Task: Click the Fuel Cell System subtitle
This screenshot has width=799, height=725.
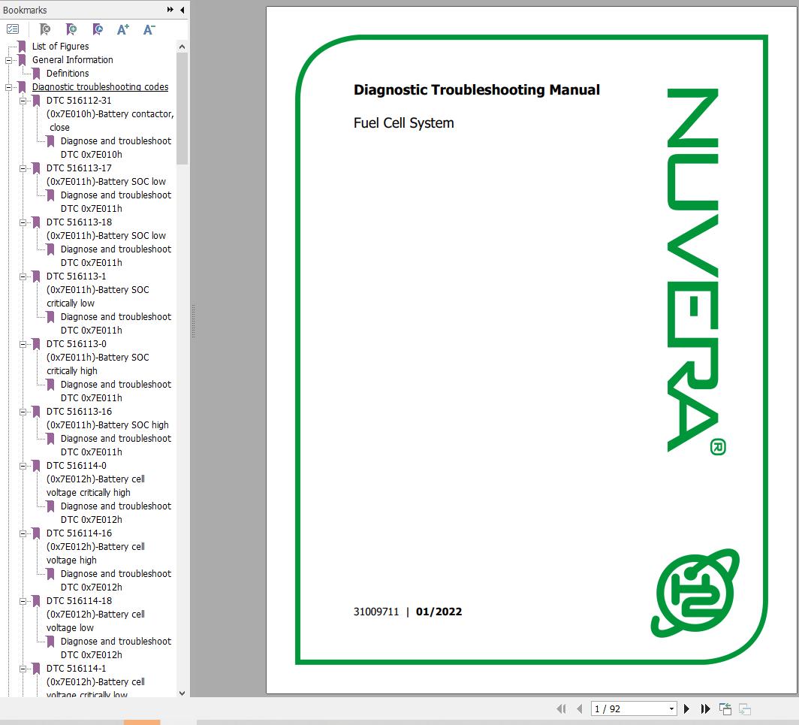Action: pyautogui.click(x=403, y=123)
